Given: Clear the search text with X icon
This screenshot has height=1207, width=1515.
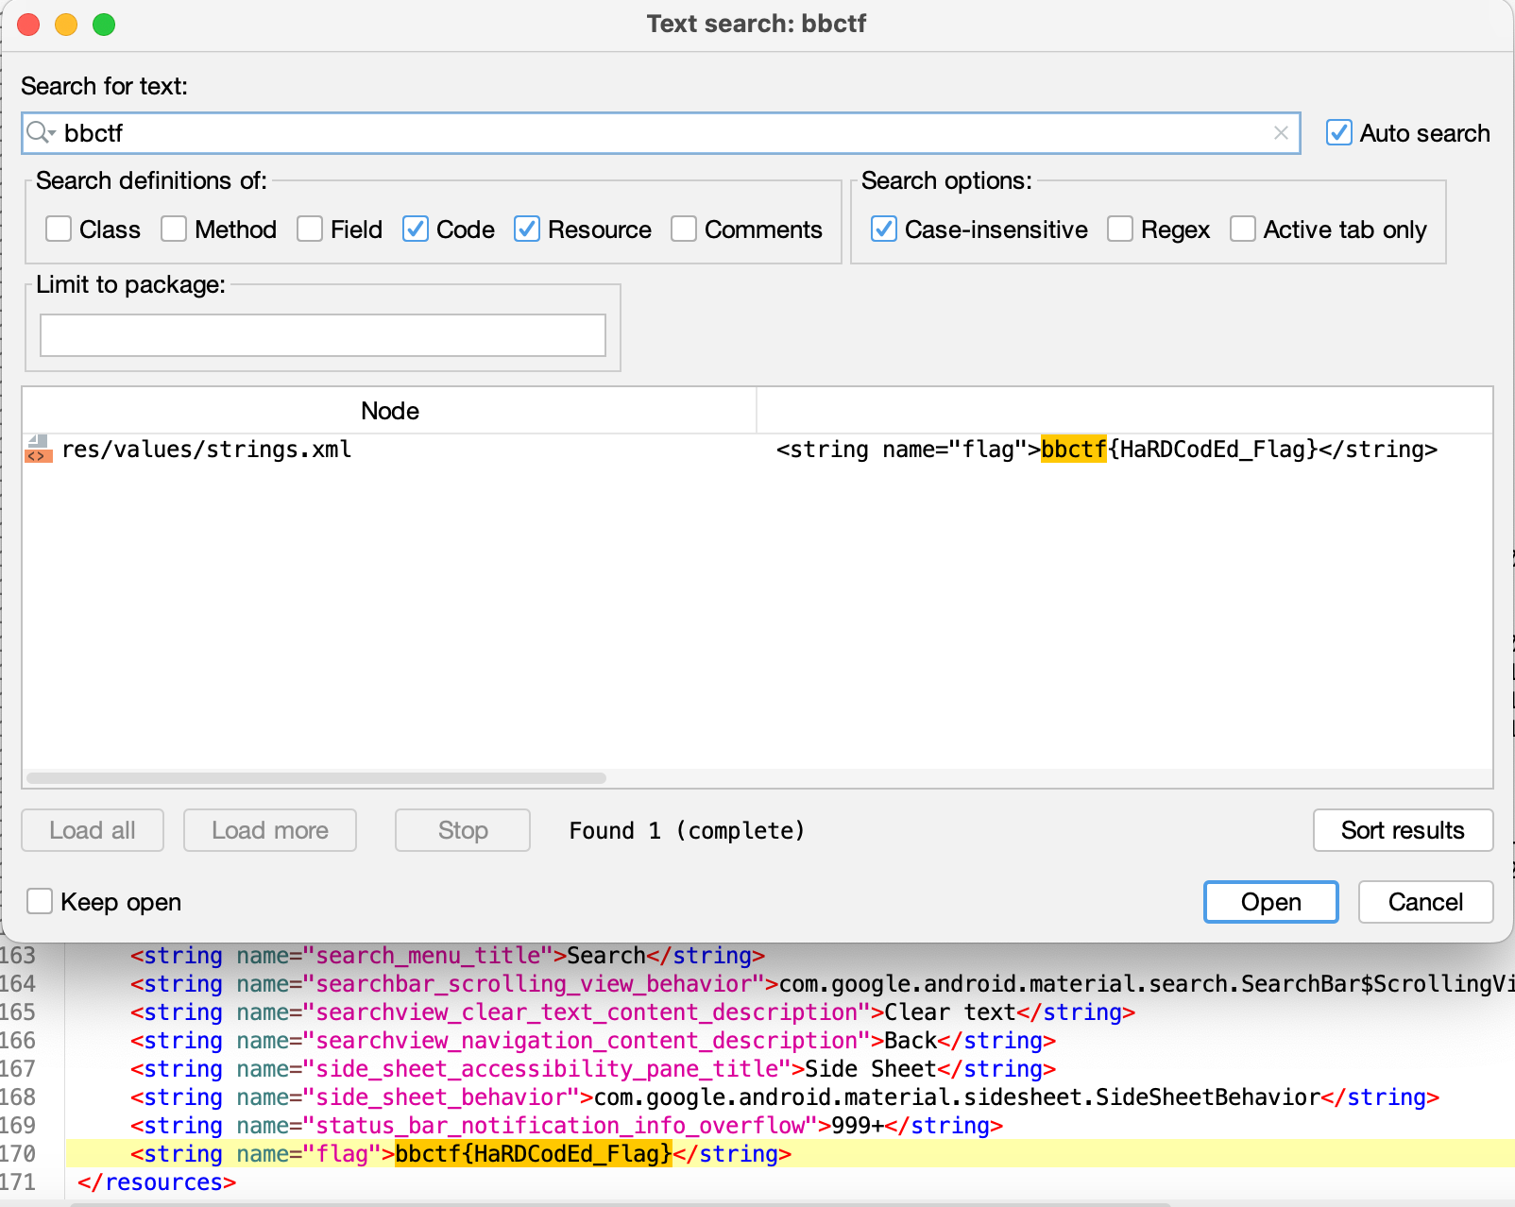Looking at the screenshot, I should 1281,133.
